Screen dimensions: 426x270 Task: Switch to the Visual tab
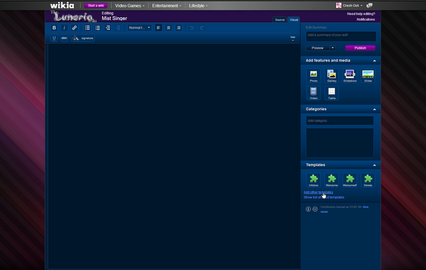294,19
